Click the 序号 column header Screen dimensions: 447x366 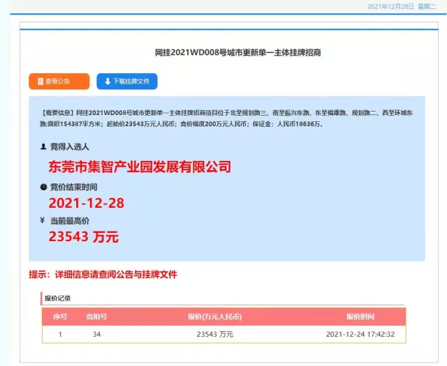point(60,317)
